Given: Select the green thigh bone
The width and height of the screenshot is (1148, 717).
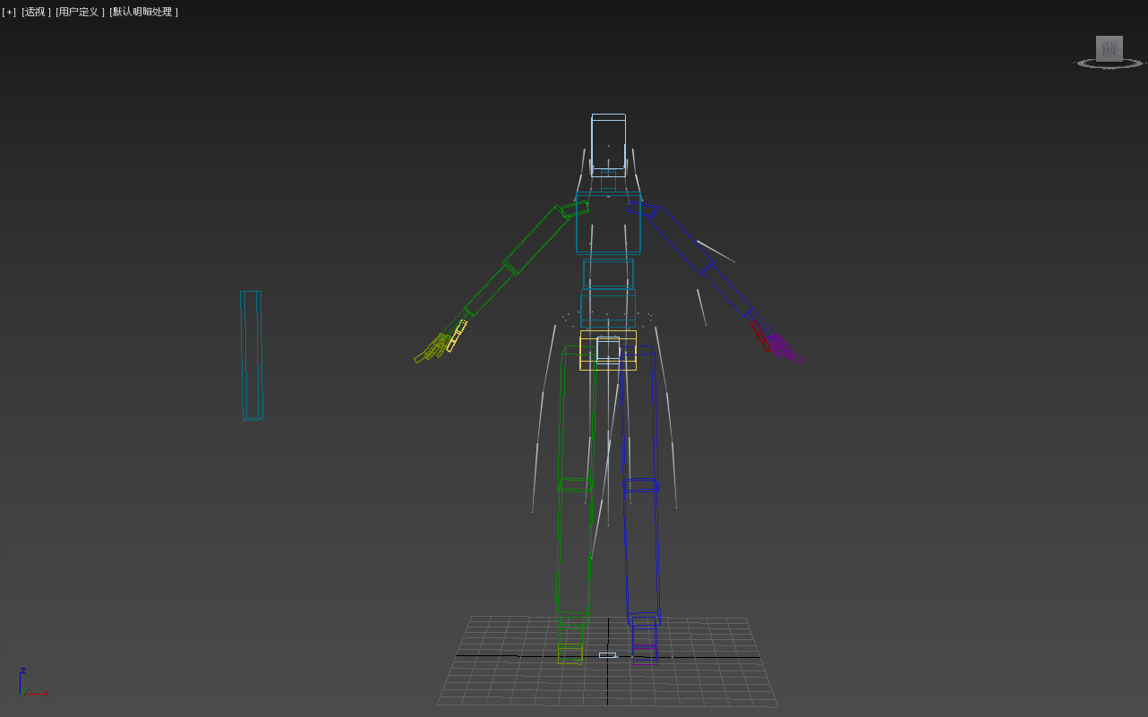Looking at the screenshot, I should pos(576,416).
